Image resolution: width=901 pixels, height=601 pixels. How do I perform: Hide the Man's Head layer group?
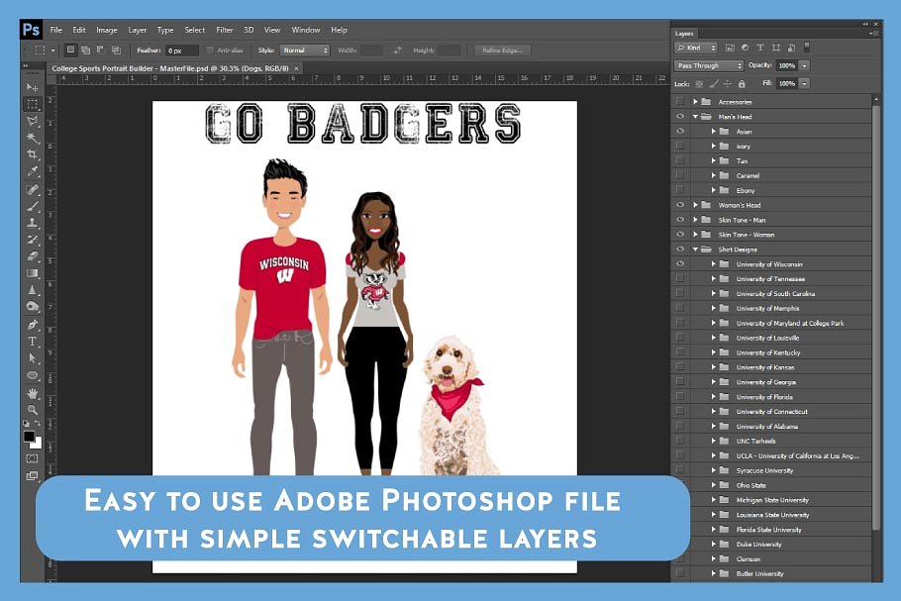680,117
